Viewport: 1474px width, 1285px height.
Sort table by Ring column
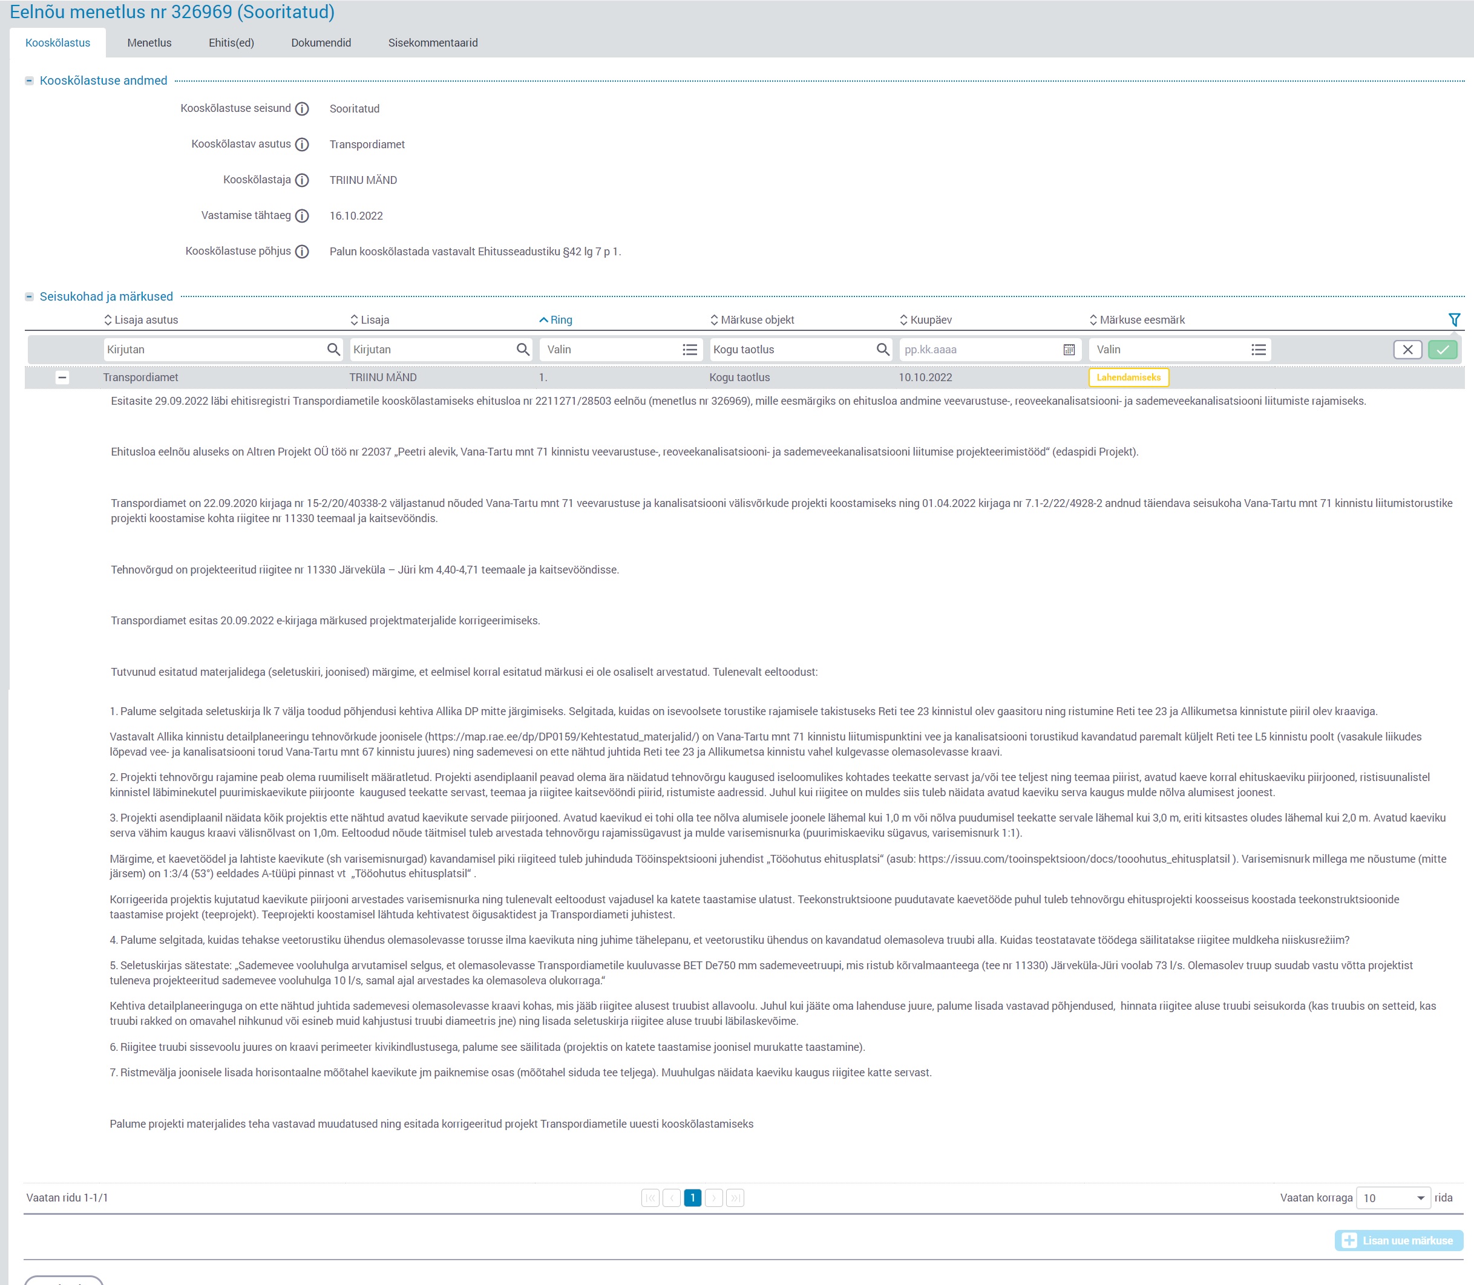click(x=556, y=320)
